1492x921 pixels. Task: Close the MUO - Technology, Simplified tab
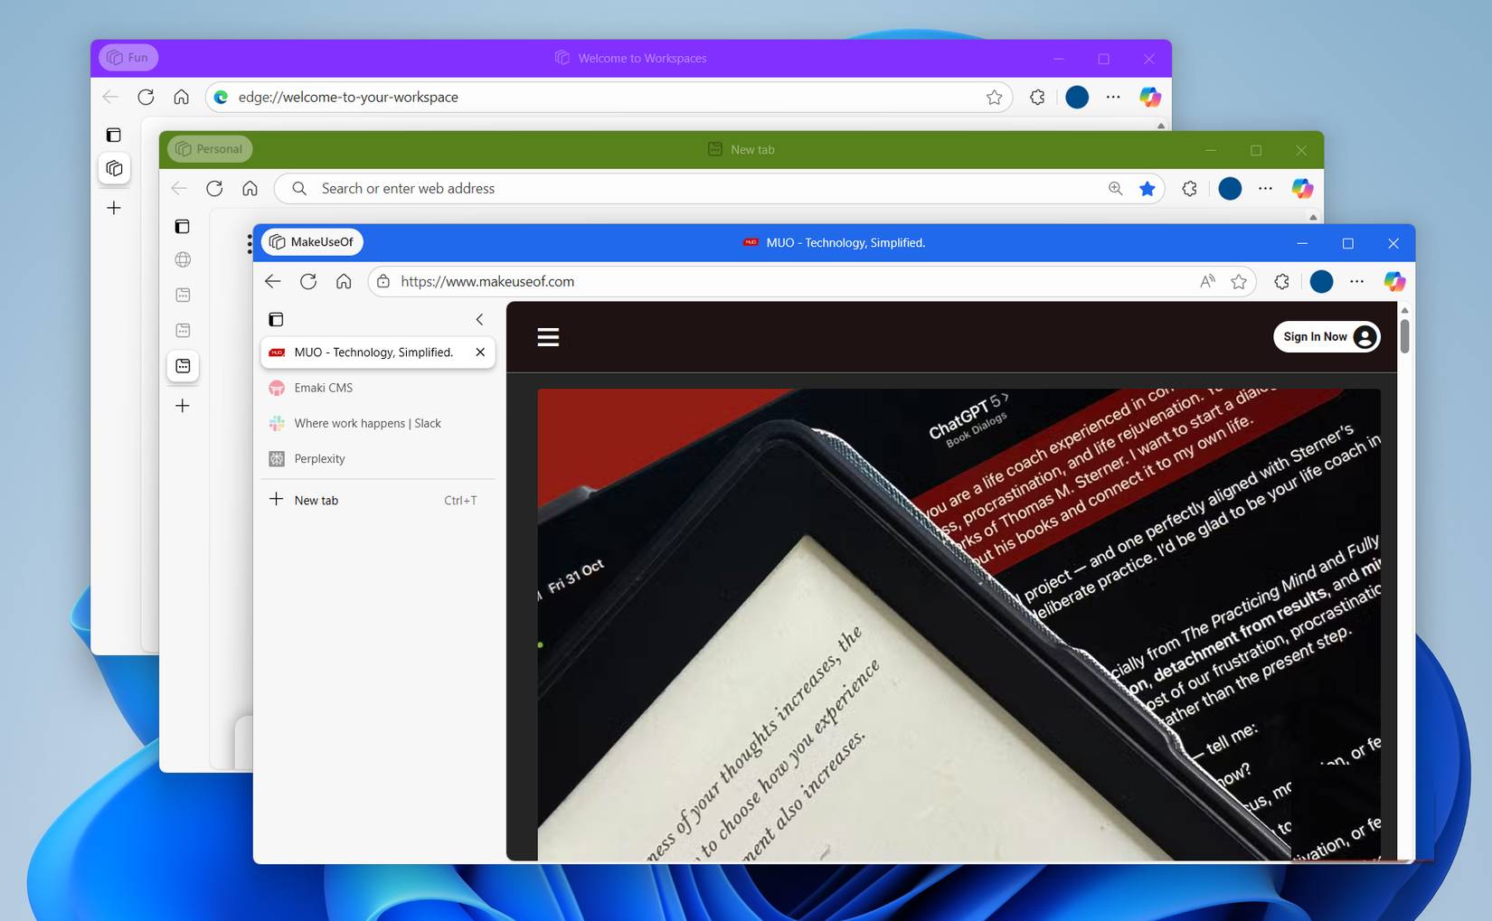tap(479, 352)
